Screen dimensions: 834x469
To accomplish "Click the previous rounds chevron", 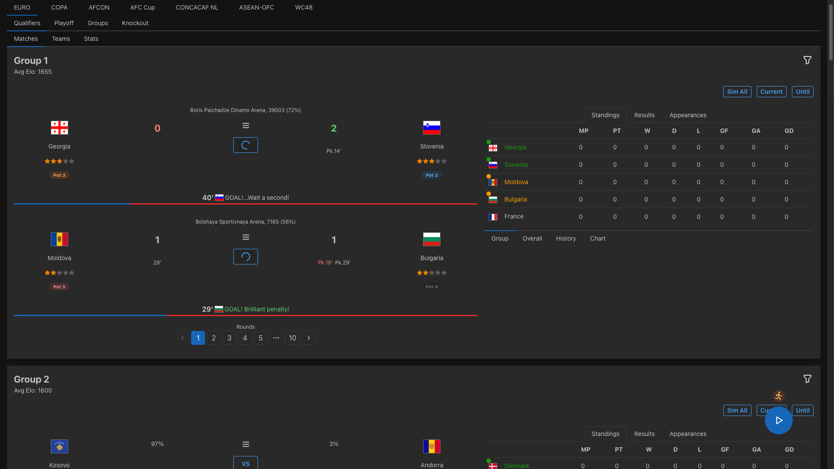I will point(182,338).
